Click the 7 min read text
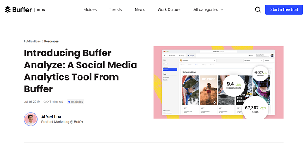This screenshot has width=304, height=146. click(56, 102)
